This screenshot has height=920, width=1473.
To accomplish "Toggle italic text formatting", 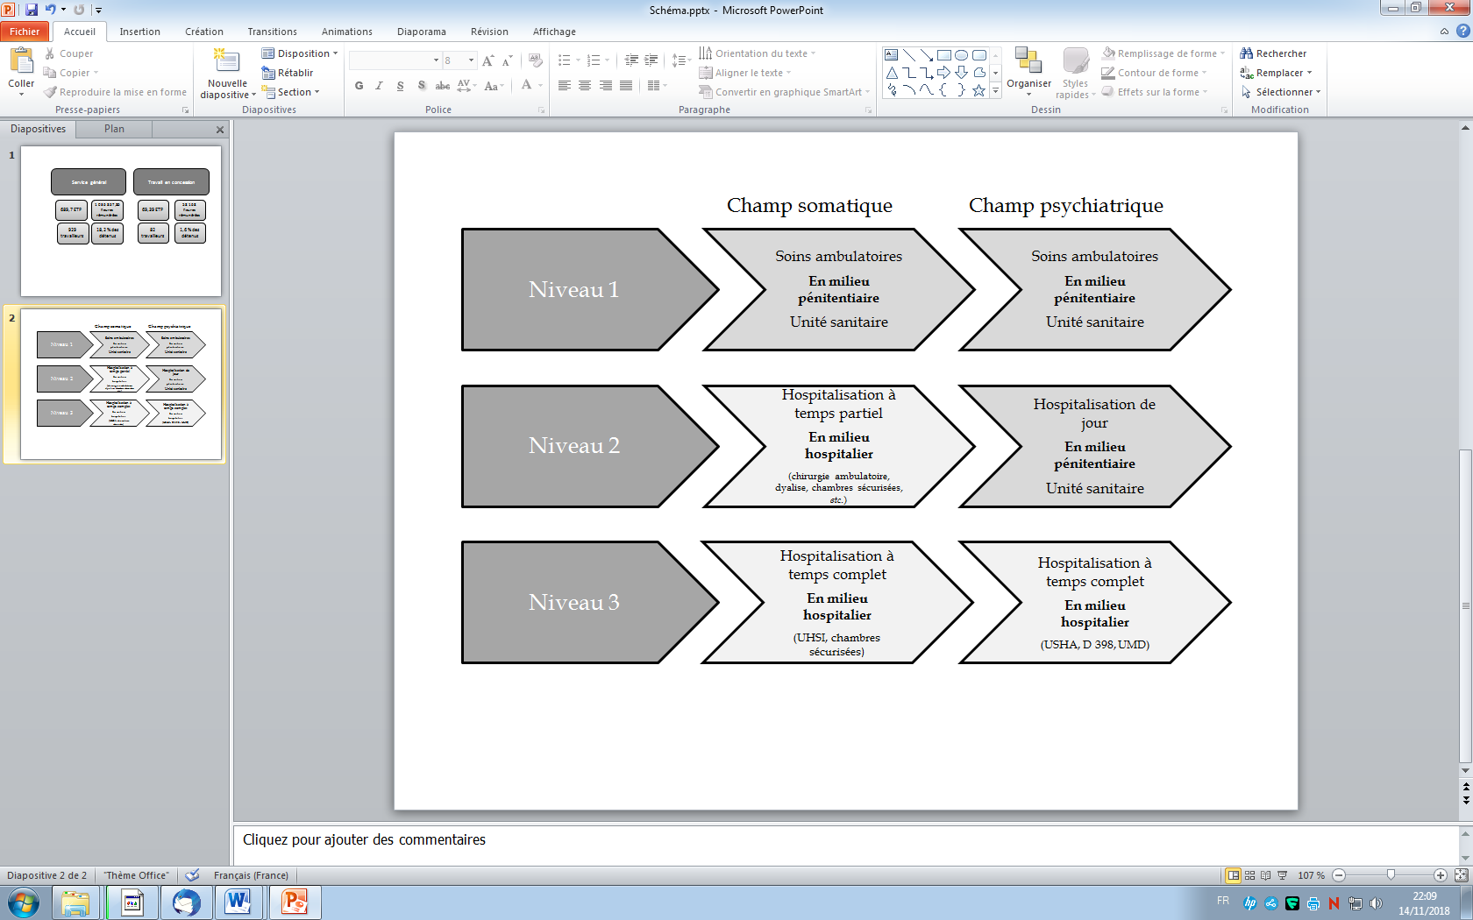I will pyautogui.click(x=379, y=86).
